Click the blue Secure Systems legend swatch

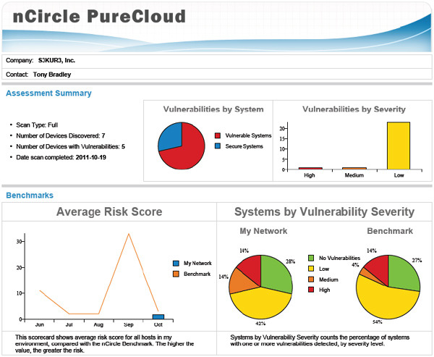pos(218,146)
